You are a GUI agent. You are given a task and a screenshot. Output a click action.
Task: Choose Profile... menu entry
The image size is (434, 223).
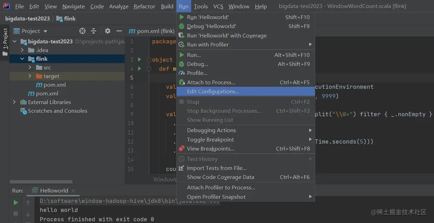pyautogui.click(x=246, y=73)
